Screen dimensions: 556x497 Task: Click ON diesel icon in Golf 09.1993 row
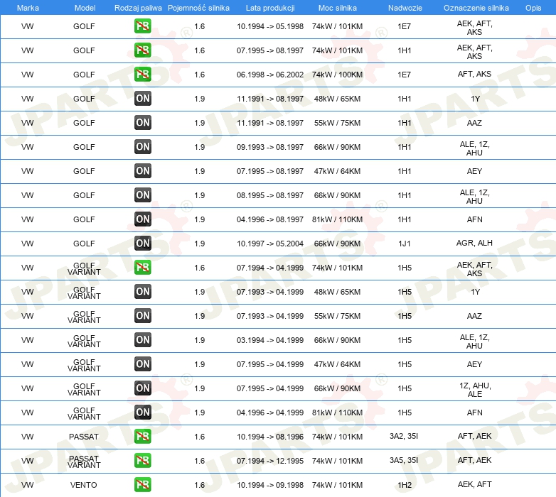click(x=142, y=146)
